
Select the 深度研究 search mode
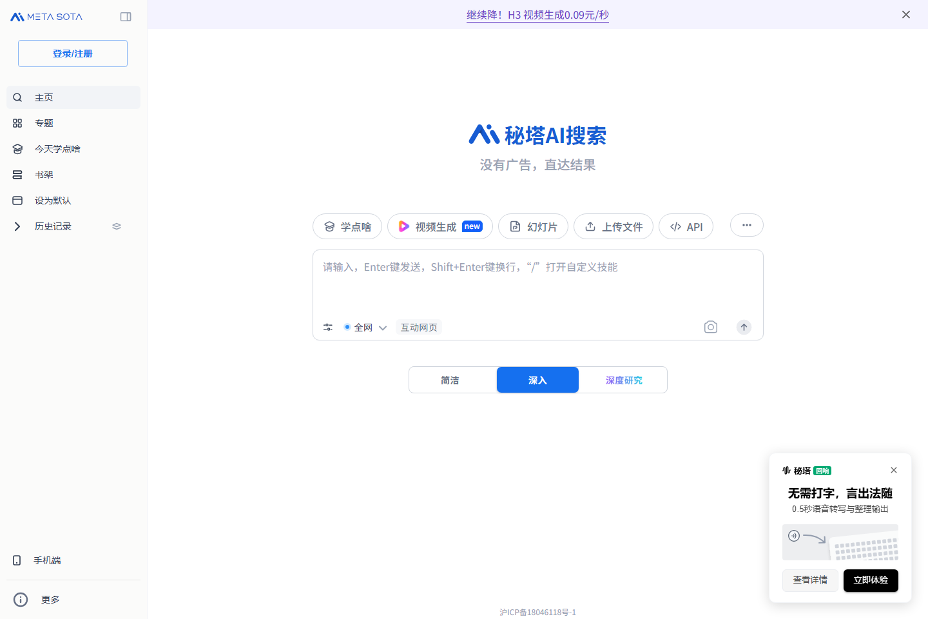[624, 380]
